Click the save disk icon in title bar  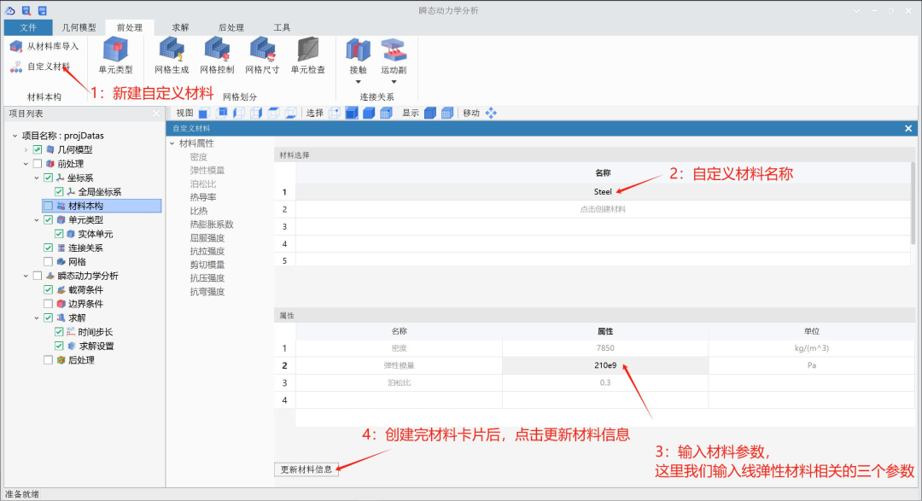point(43,10)
